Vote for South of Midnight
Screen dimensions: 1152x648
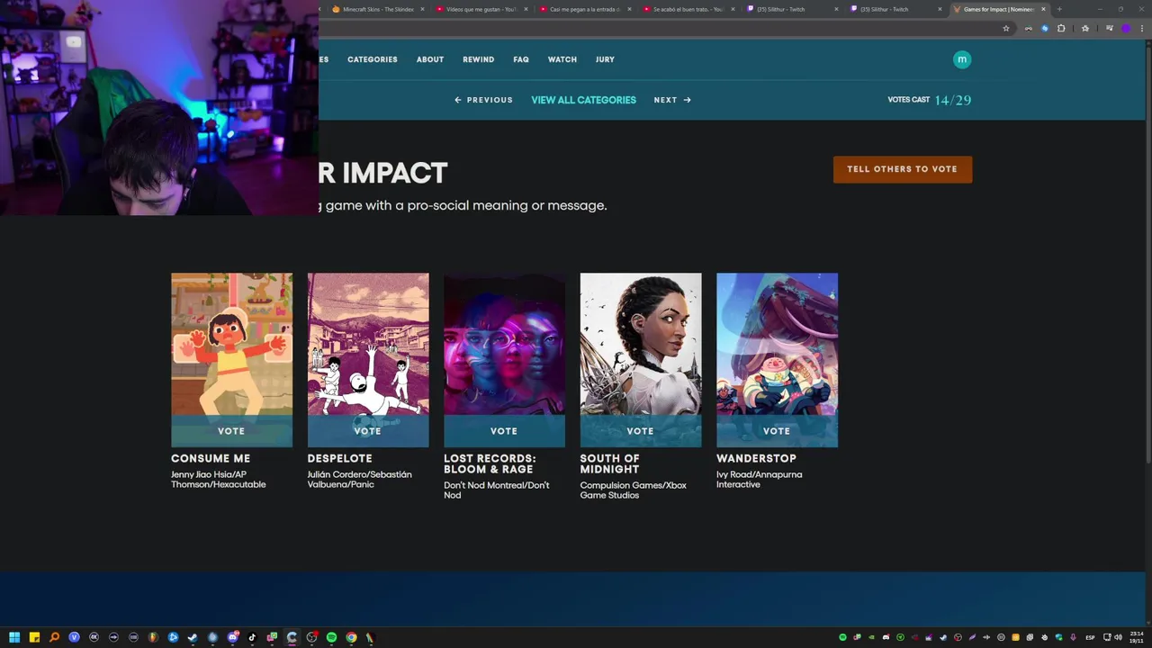pos(641,431)
